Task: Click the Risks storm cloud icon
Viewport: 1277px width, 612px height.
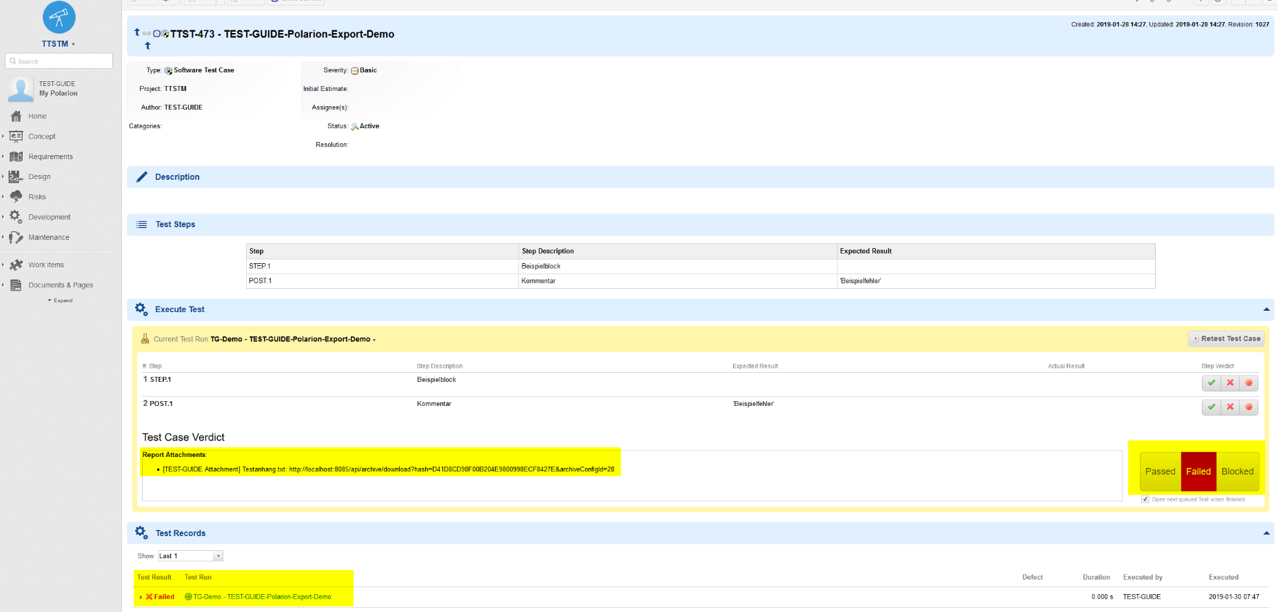Action: 16,197
